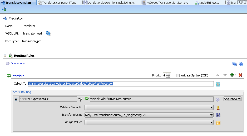Expand all routing rules icon
Viewport: 247px width, 136px height.
pyautogui.click(x=234, y=64)
